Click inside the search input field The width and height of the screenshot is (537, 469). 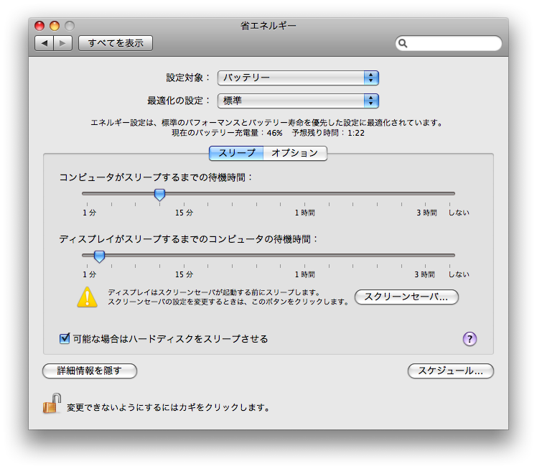pyautogui.click(x=449, y=43)
